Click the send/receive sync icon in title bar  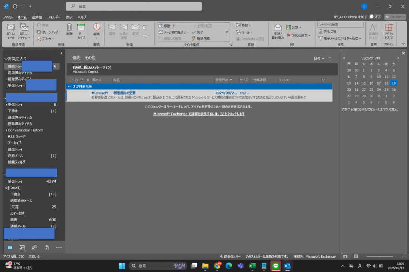pyautogui.click(x=15, y=6)
